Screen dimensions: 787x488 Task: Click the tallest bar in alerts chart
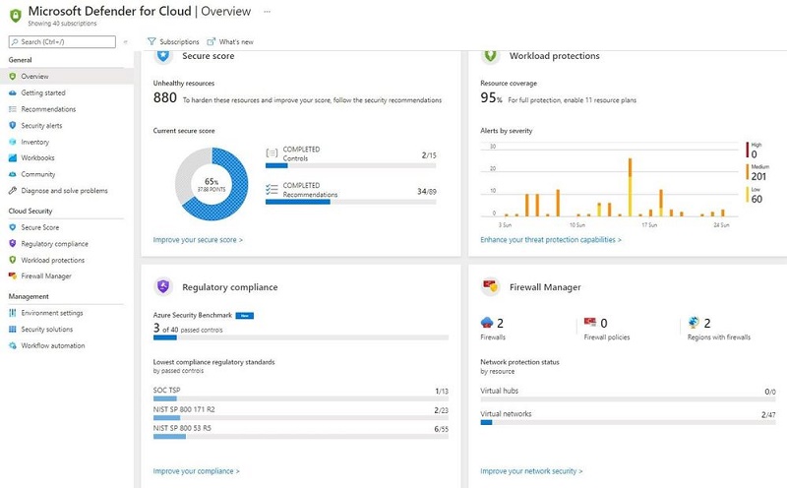pyautogui.click(x=630, y=187)
